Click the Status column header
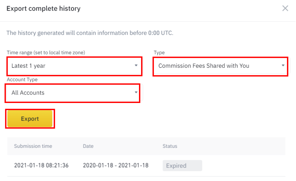 [170, 146]
